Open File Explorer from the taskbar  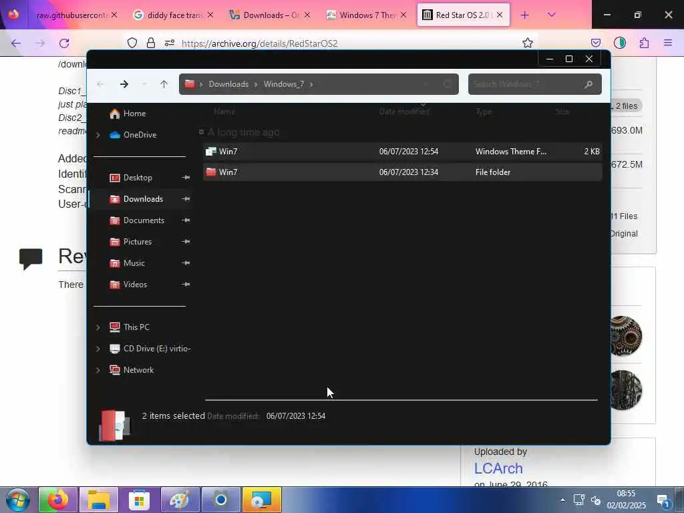click(x=99, y=500)
